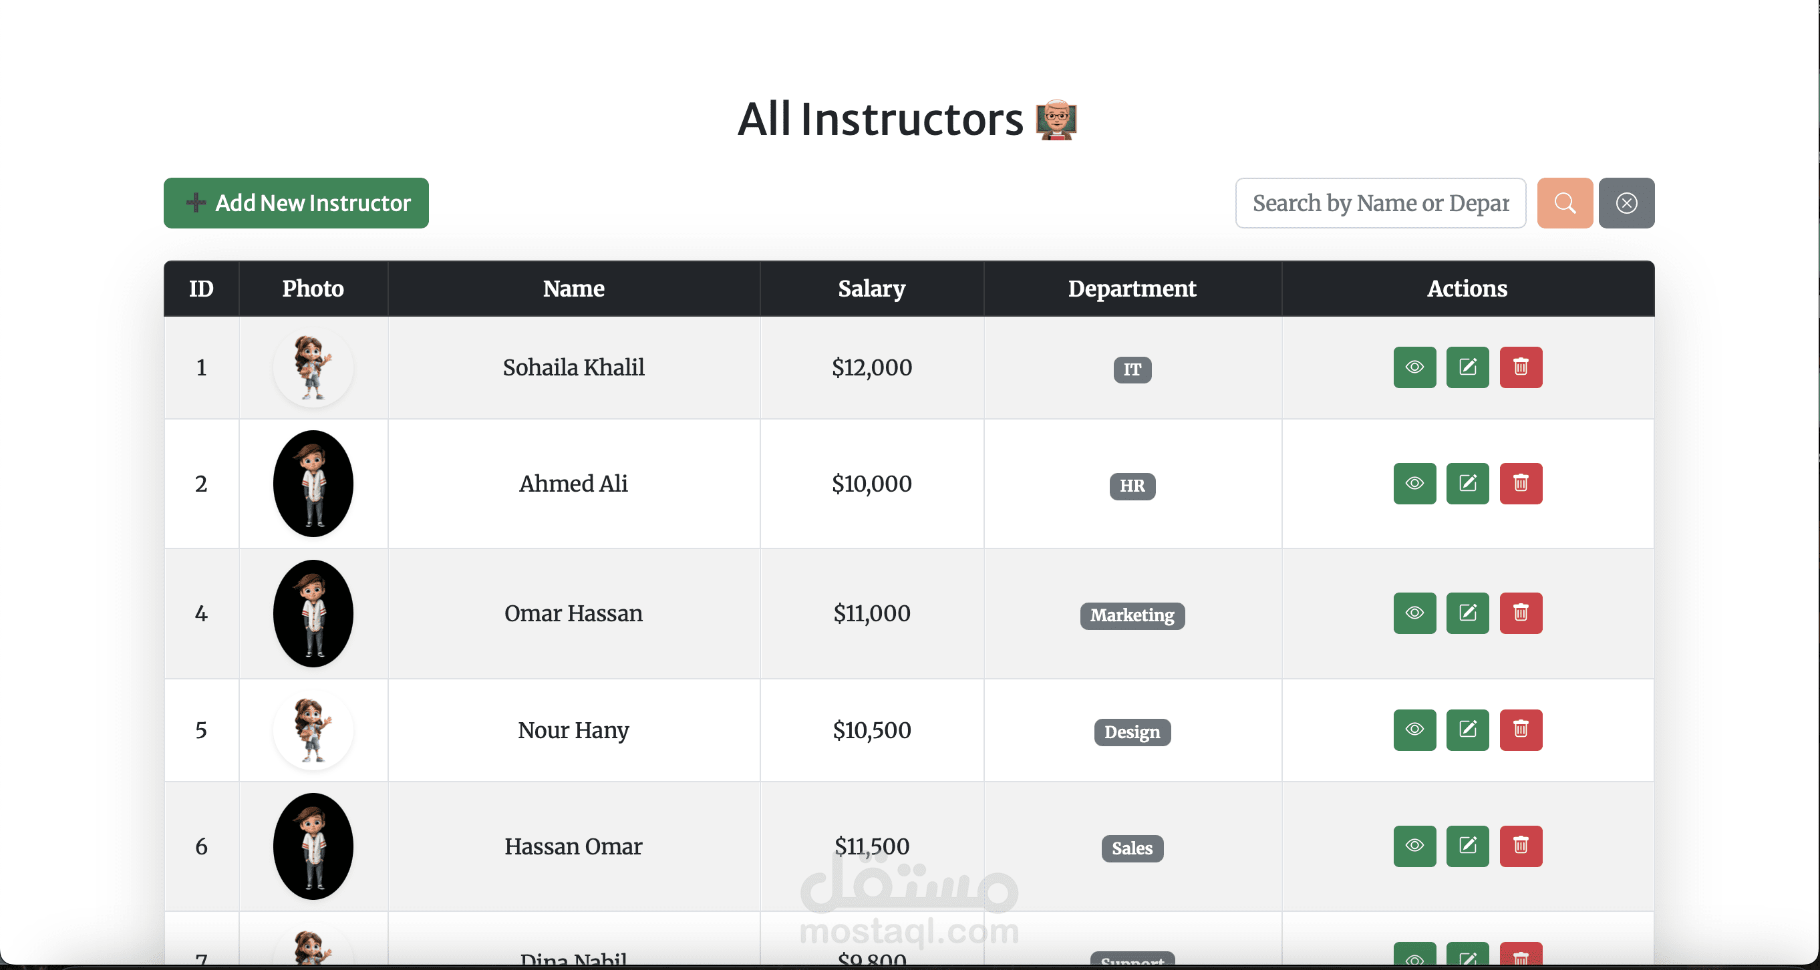Delete Omar Hassan's record
1820x970 pixels.
(1521, 613)
